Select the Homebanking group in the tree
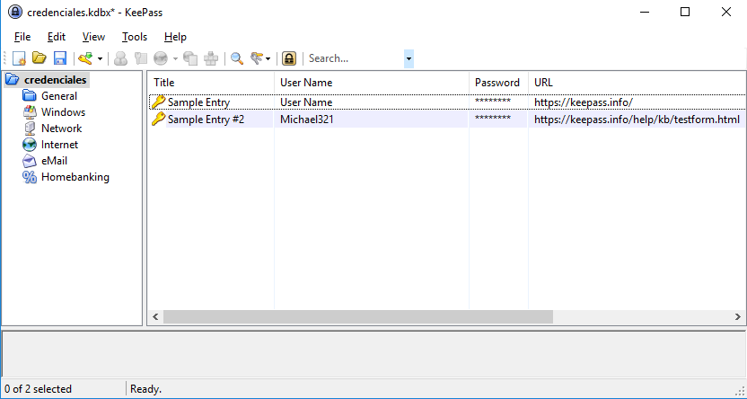The width and height of the screenshot is (747, 399). coord(75,177)
